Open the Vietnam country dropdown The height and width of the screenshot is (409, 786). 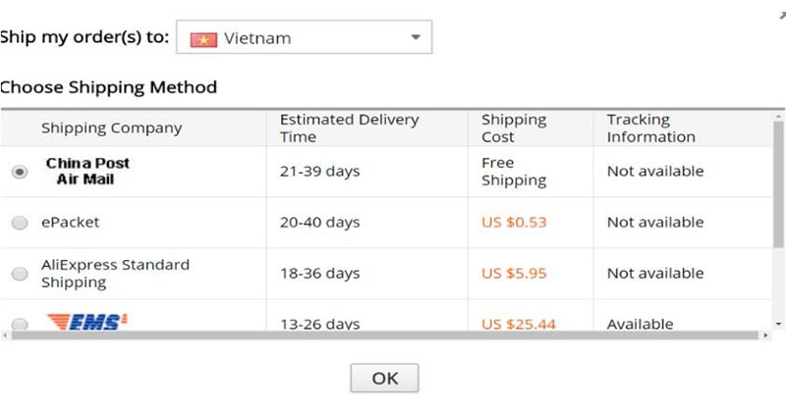coord(304,37)
